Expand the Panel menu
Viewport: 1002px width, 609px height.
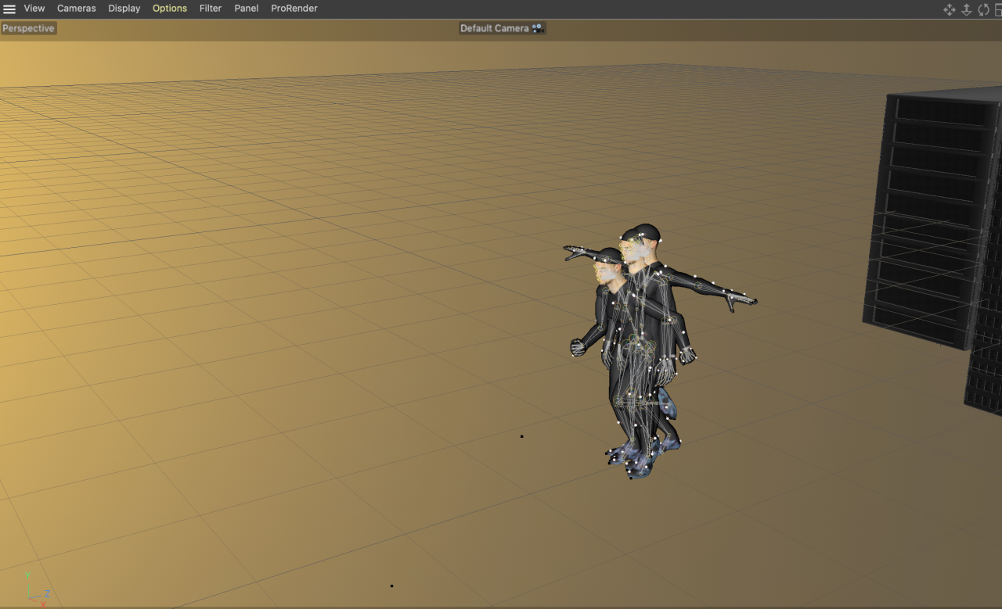point(247,9)
